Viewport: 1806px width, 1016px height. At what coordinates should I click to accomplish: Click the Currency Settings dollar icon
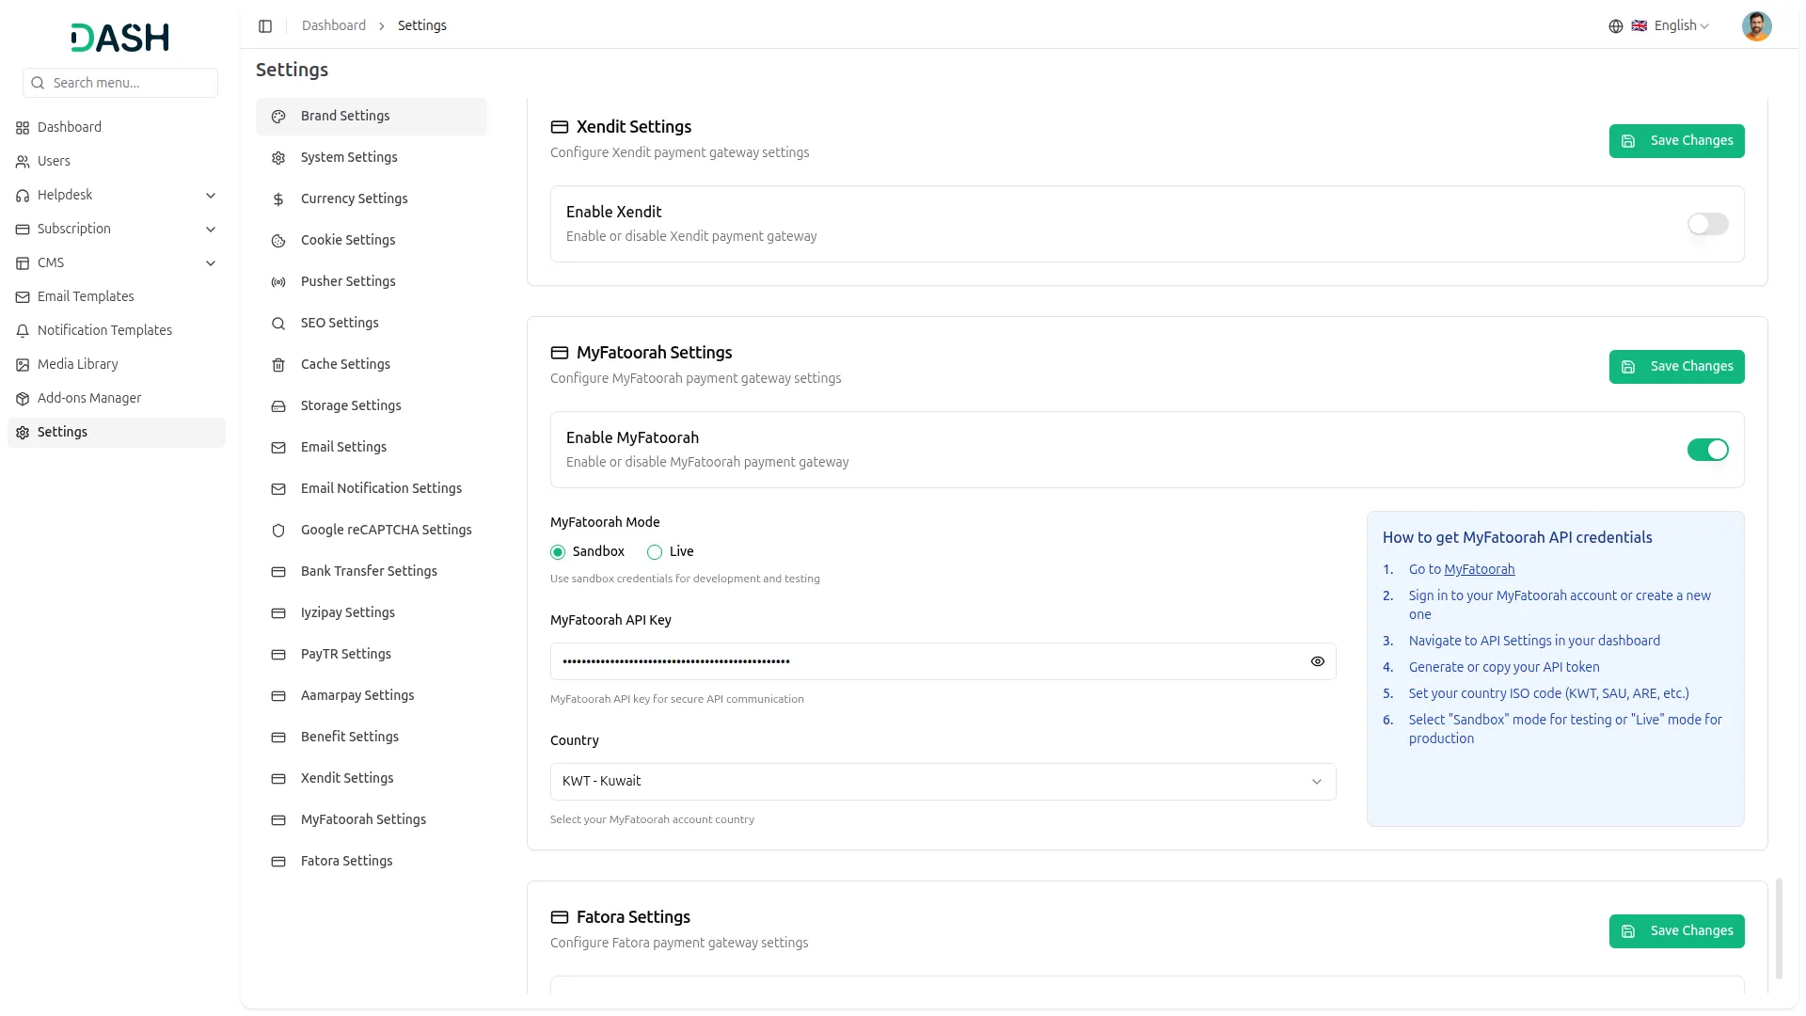tap(278, 199)
